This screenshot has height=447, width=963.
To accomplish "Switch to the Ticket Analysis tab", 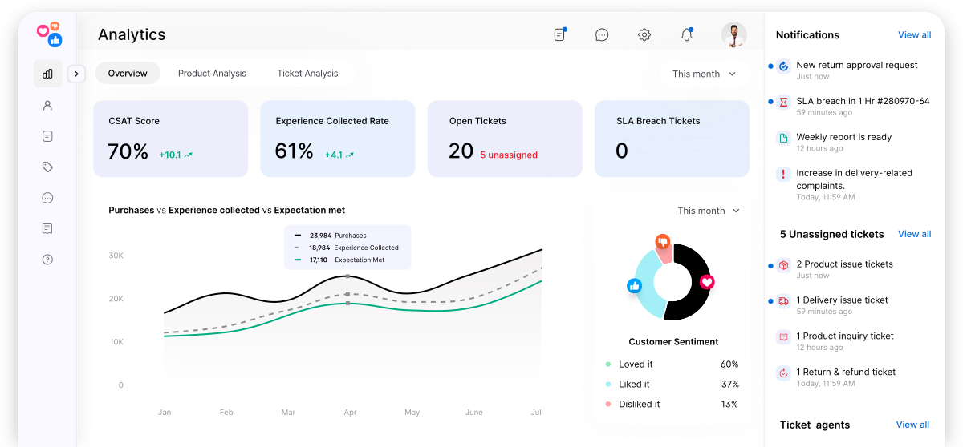I will click(x=307, y=74).
